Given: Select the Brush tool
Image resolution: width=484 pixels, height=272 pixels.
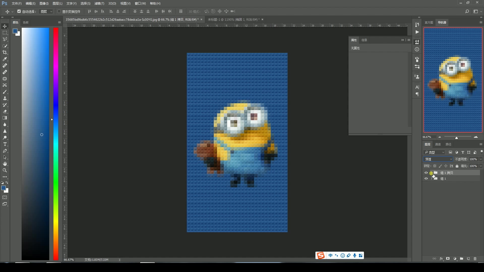Looking at the screenshot, I should click(x=5, y=92).
